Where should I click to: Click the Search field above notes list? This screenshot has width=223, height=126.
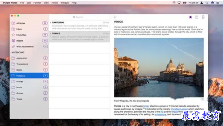[x=79, y=17]
